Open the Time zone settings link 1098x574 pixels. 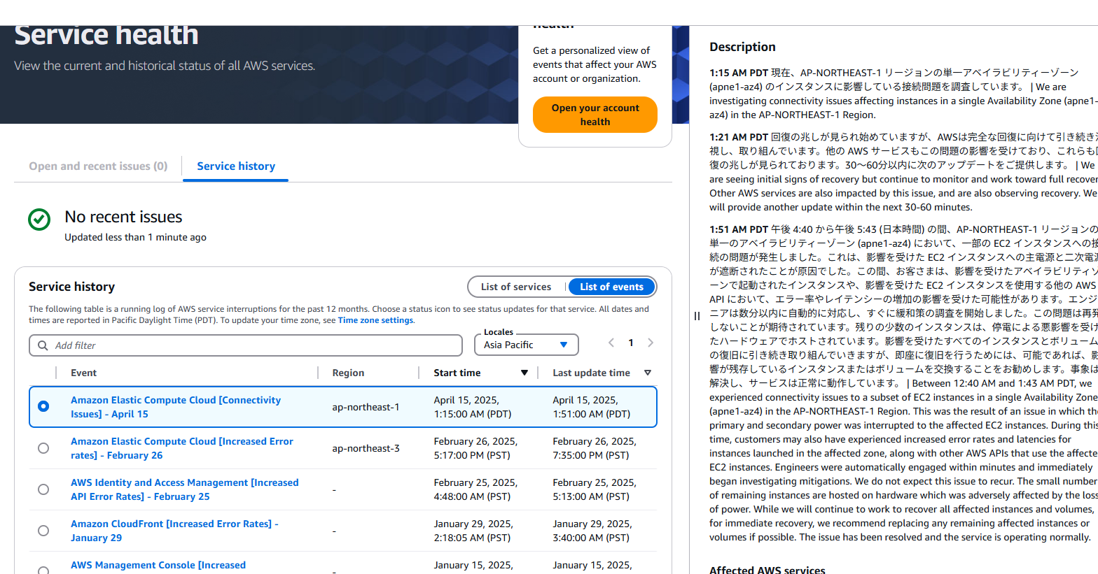coord(375,320)
